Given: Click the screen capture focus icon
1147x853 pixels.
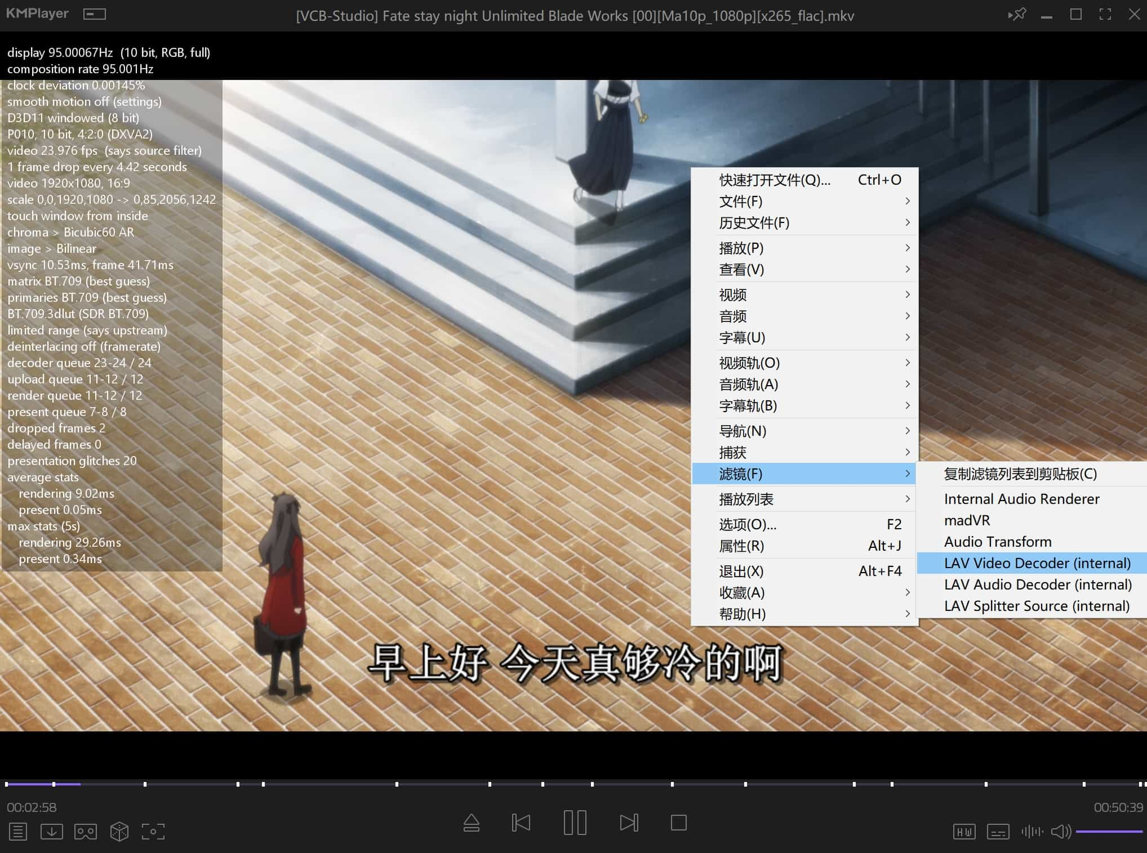Looking at the screenshot, I should 153,832.
